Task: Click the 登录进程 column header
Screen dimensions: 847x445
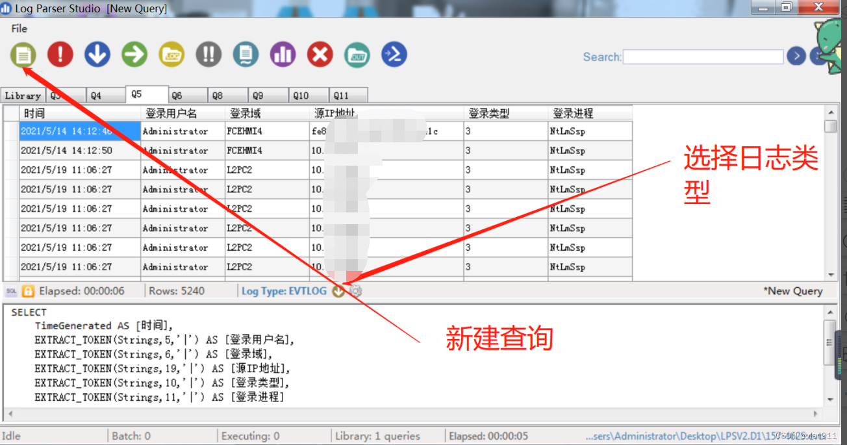Action: 590,113
